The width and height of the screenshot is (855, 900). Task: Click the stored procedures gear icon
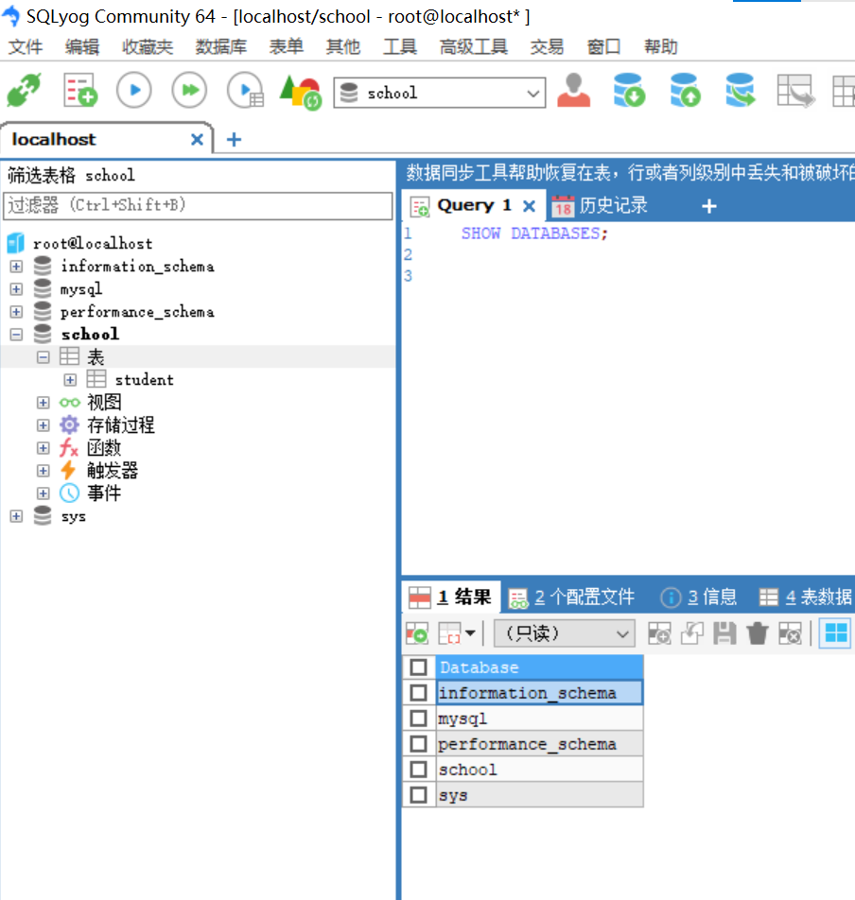coord(69,424)
